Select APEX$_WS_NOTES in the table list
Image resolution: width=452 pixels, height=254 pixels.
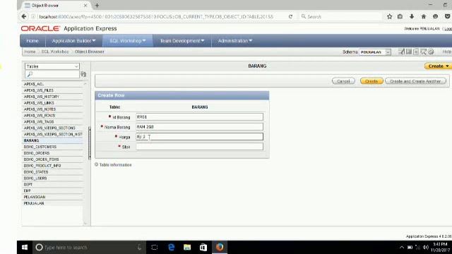coord(40,109)
